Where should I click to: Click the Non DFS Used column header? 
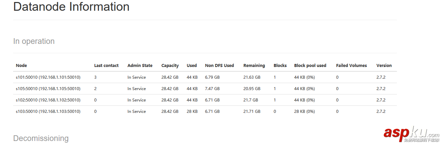coord(219,66)
